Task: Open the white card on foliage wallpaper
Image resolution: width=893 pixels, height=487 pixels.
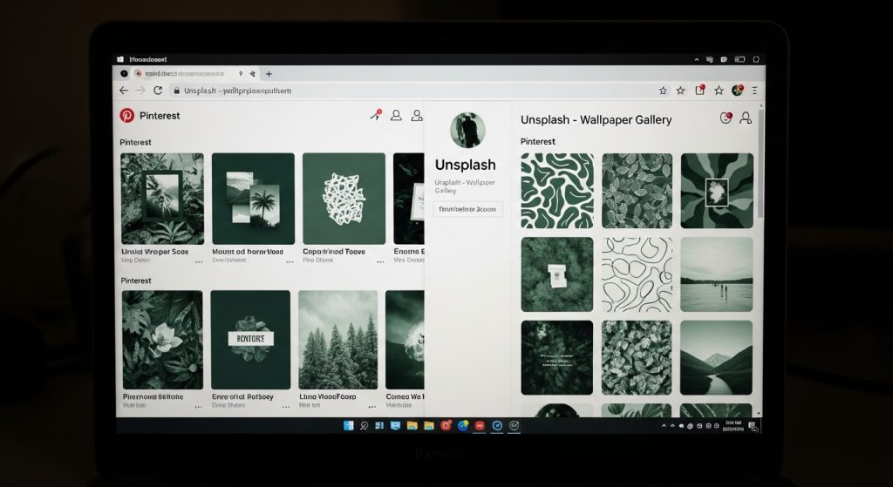Action: coord(557,274)
